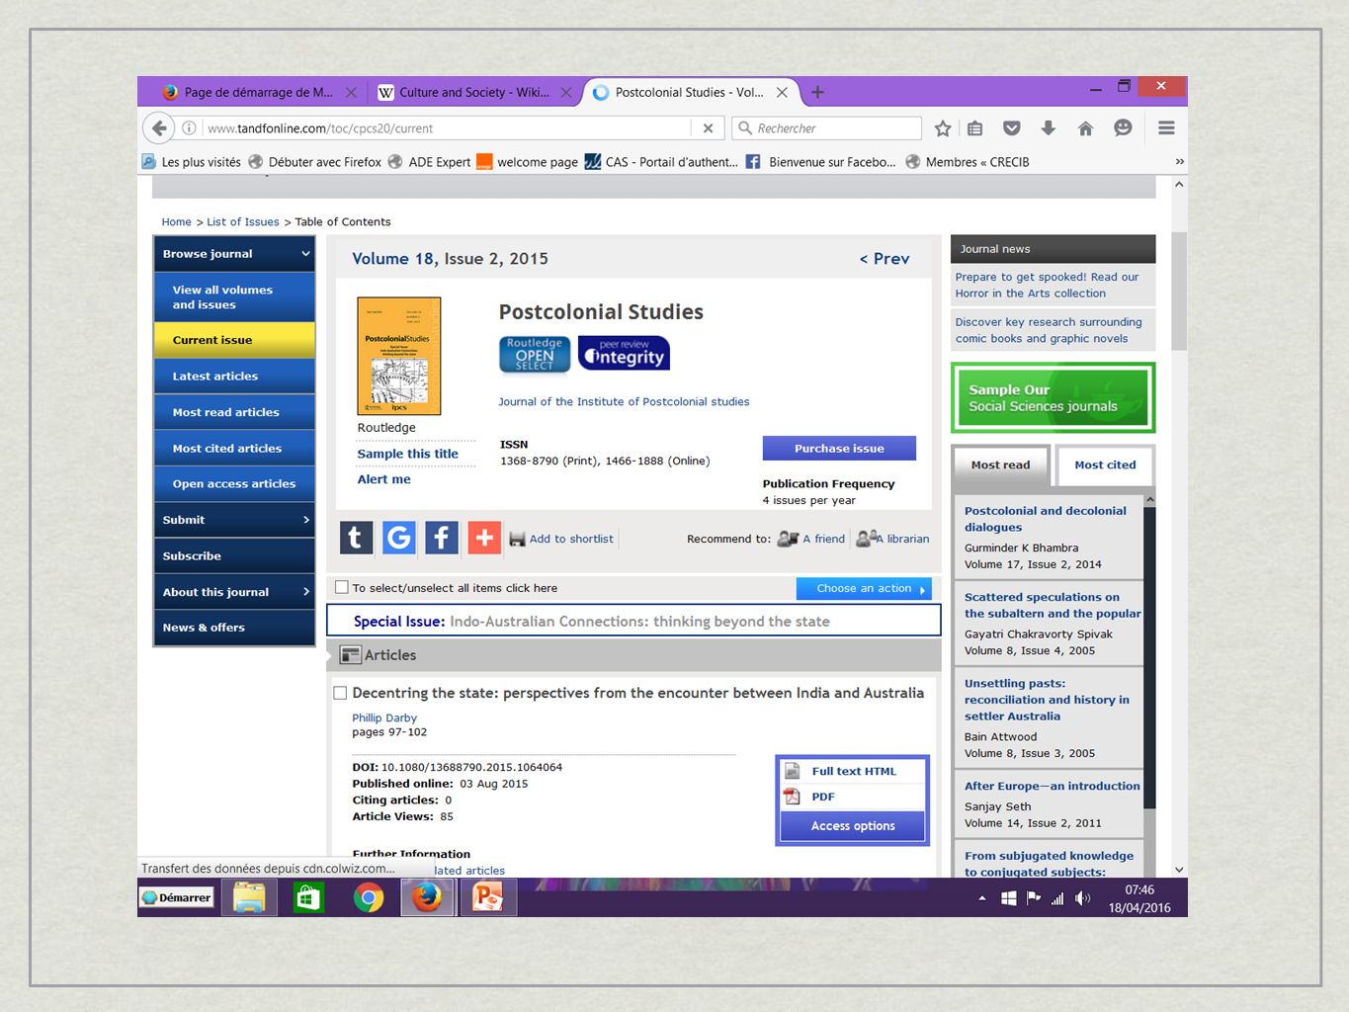Click the Home breadcrumb link
The width and height of the screenshot is (1349, 1012).
pyautogui.click(x=177, y=222)
